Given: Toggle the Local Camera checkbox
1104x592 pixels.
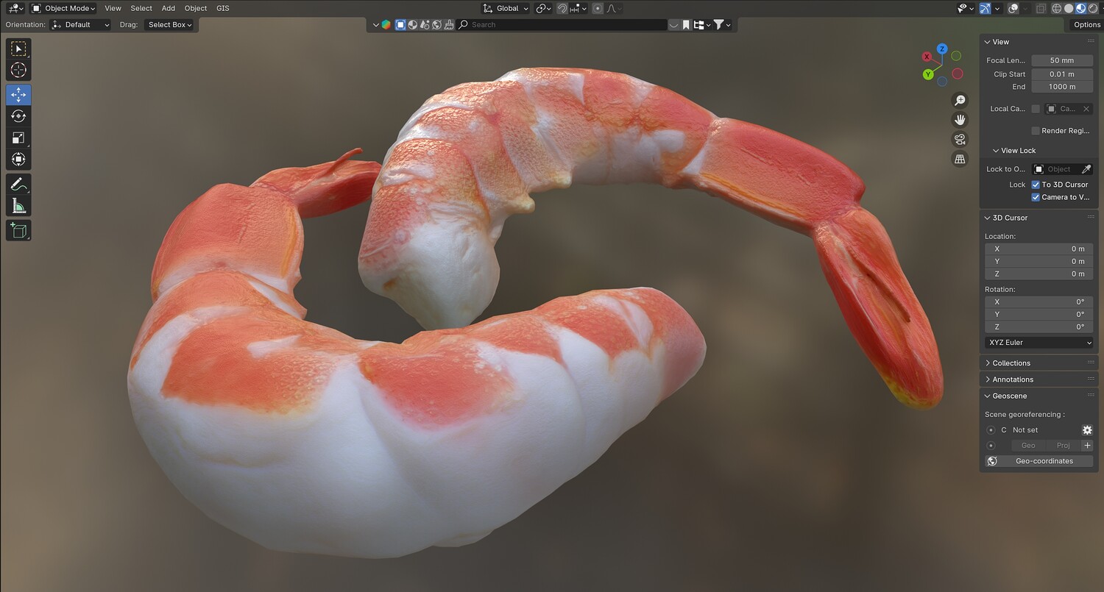Looking at the screenshot, I should pyautogui.click(x=1036, y=109).
